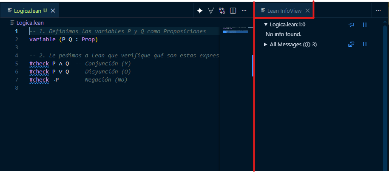Screen dimensions: 389x172
Task: Close the Lean InfoView tab
Action: (307, 11)
